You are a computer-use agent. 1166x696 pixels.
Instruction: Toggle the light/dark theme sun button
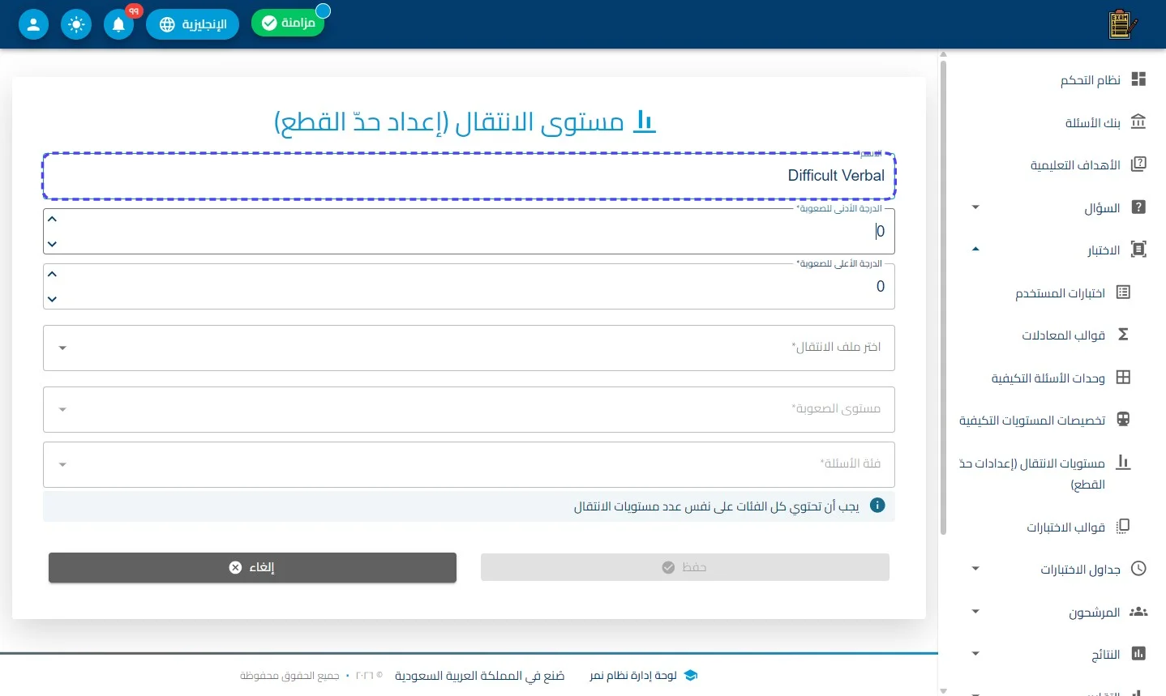[x=76, y=24]
